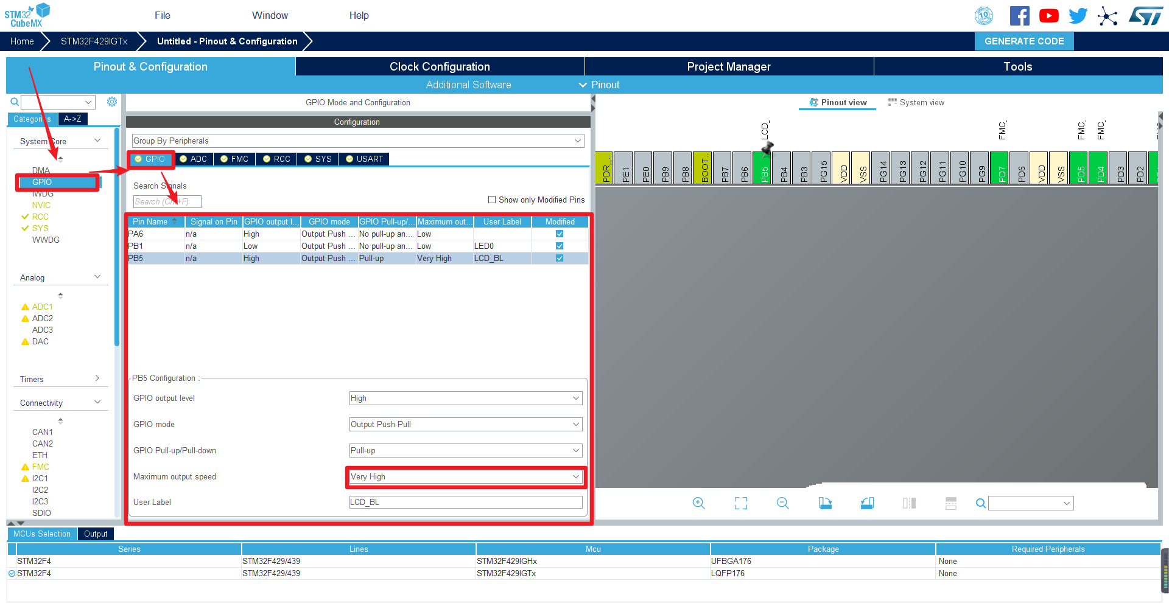Switch to Project Manager tab

click(729, 66)
